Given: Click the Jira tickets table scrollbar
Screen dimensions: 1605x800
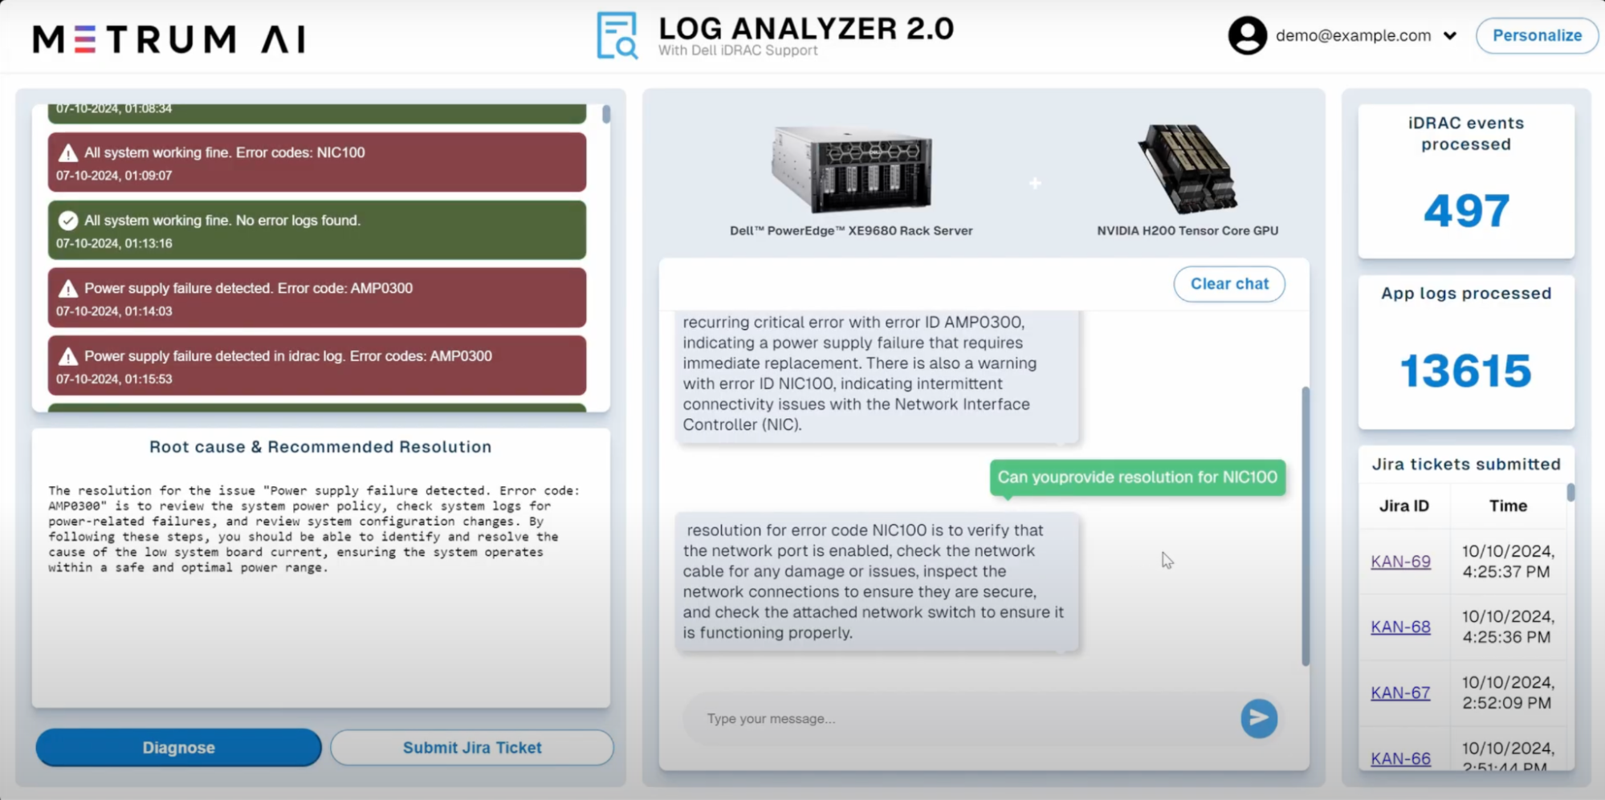Looking at the screenshot, I should [x=1570, y=492].
